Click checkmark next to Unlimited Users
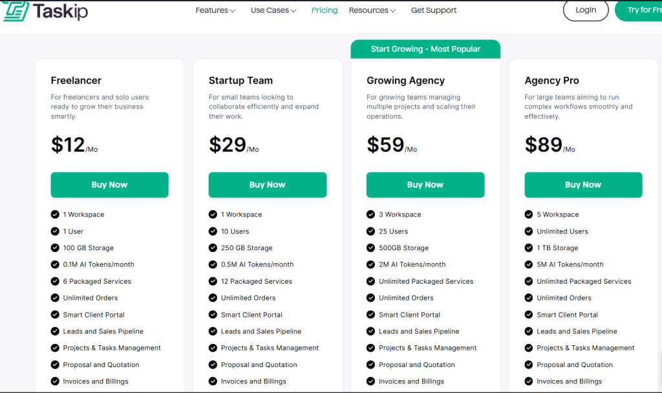Screen dimensions: 662x393 tap(528, 231)
